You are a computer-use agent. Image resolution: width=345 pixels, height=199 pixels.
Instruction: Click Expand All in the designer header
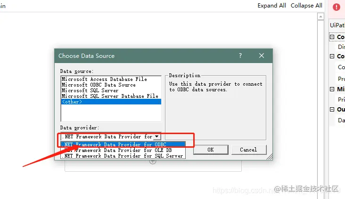click(x=272, y=6)
